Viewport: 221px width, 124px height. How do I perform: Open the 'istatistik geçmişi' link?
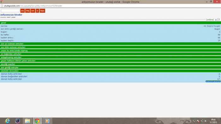click(x=213, y=81)
